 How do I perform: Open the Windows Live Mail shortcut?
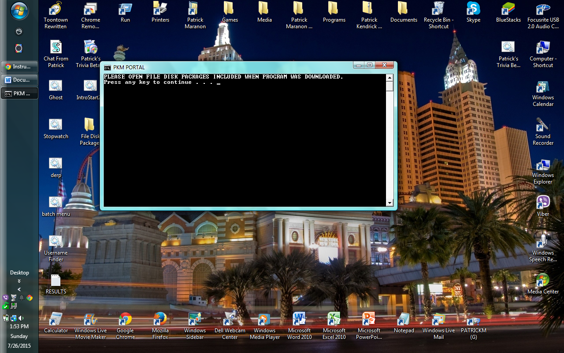coord(438,326)
